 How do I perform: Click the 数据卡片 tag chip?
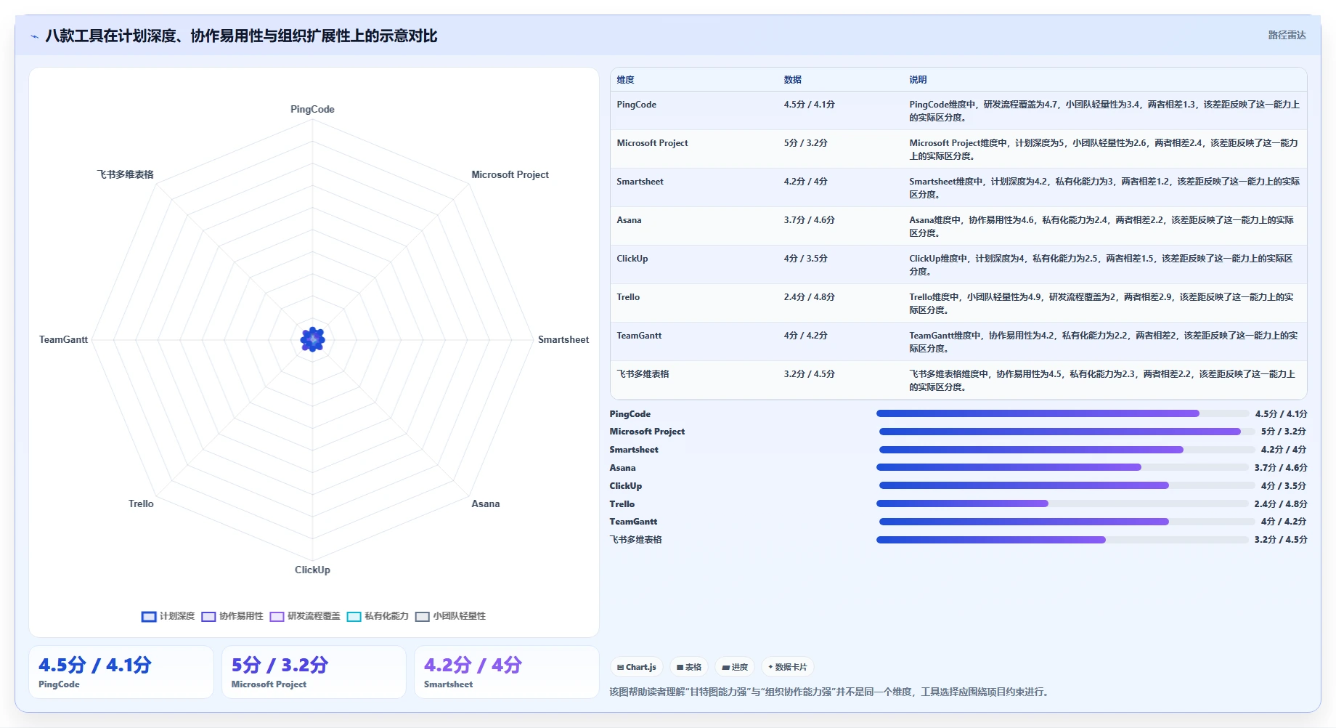click(787, 667)
